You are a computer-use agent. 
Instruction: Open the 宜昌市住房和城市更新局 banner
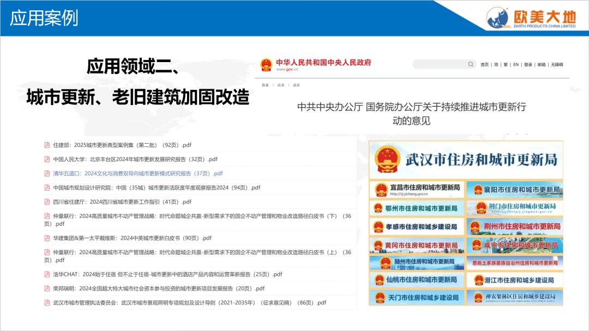point(417,189)
